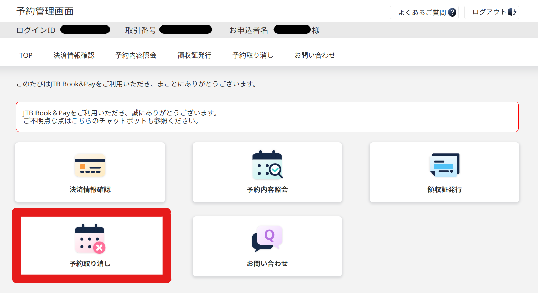Screen dimensions: 538x293
Task: Click the 決済情報確認 card label
Action: pyautogui.click(x=90, y=190)
